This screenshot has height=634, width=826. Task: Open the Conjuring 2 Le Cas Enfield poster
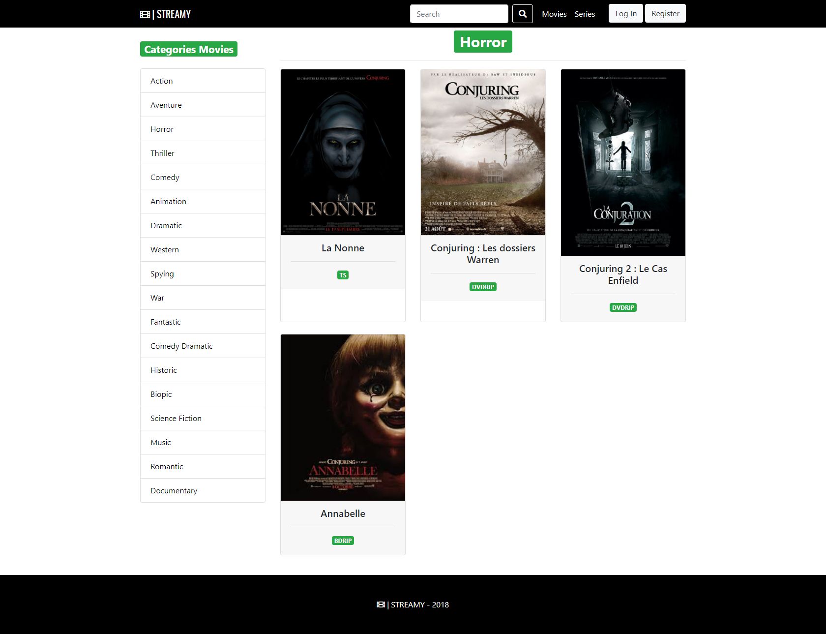(x=623, y=162)
